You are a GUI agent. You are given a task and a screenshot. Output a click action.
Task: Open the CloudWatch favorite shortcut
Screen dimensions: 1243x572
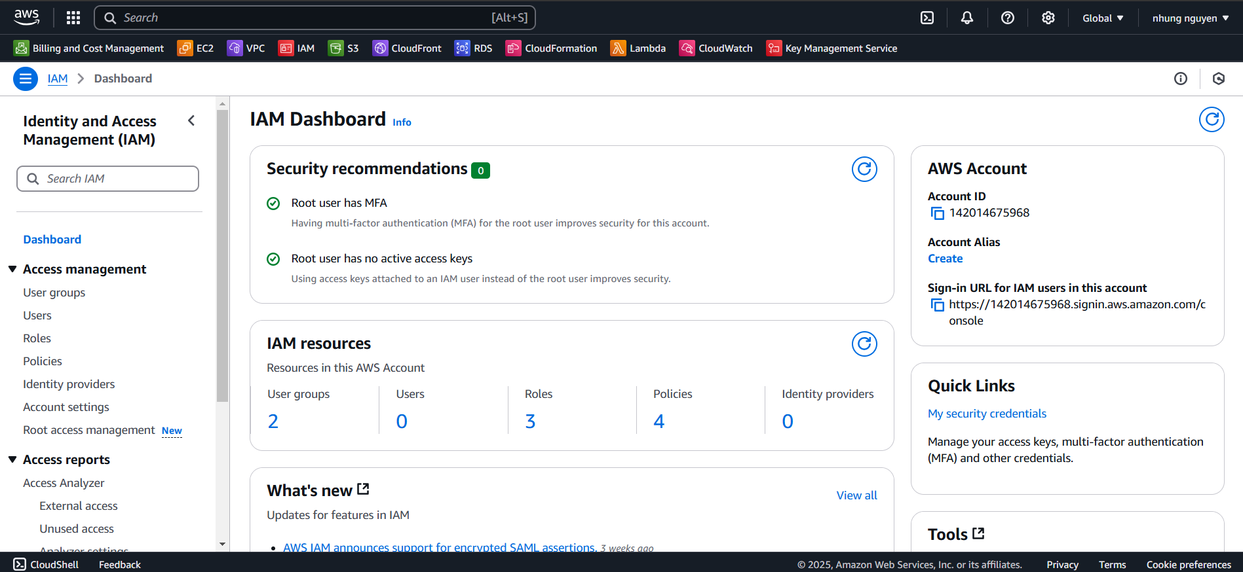tap(716, 48)
